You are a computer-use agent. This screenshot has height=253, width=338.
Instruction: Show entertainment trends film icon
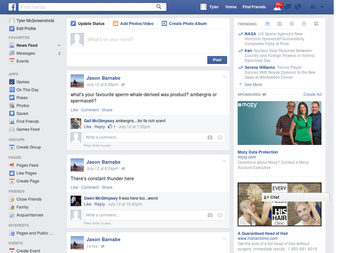coord(316,24)
